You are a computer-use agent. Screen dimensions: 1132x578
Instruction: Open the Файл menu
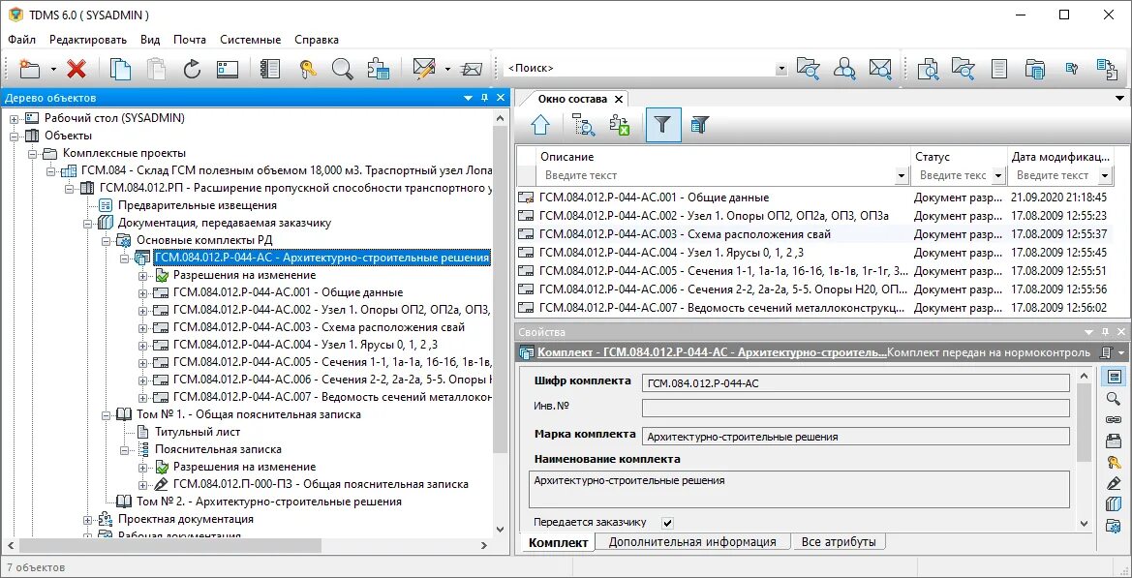pos(21,40)
